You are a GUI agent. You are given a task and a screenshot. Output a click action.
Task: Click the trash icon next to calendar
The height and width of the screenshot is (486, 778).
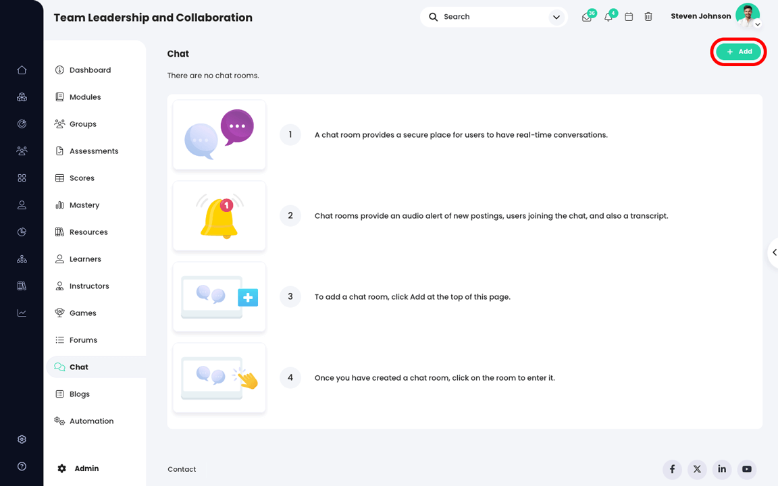pyautogui.click(x=648, y=16)
